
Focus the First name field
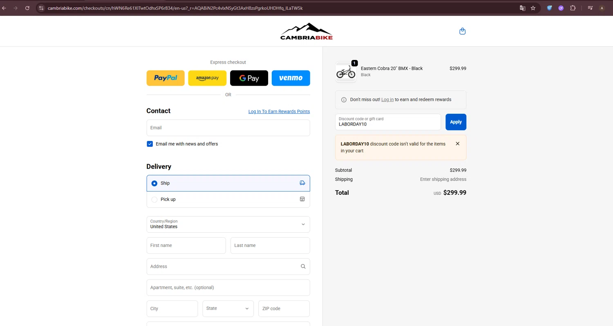(x=186, y=245)
